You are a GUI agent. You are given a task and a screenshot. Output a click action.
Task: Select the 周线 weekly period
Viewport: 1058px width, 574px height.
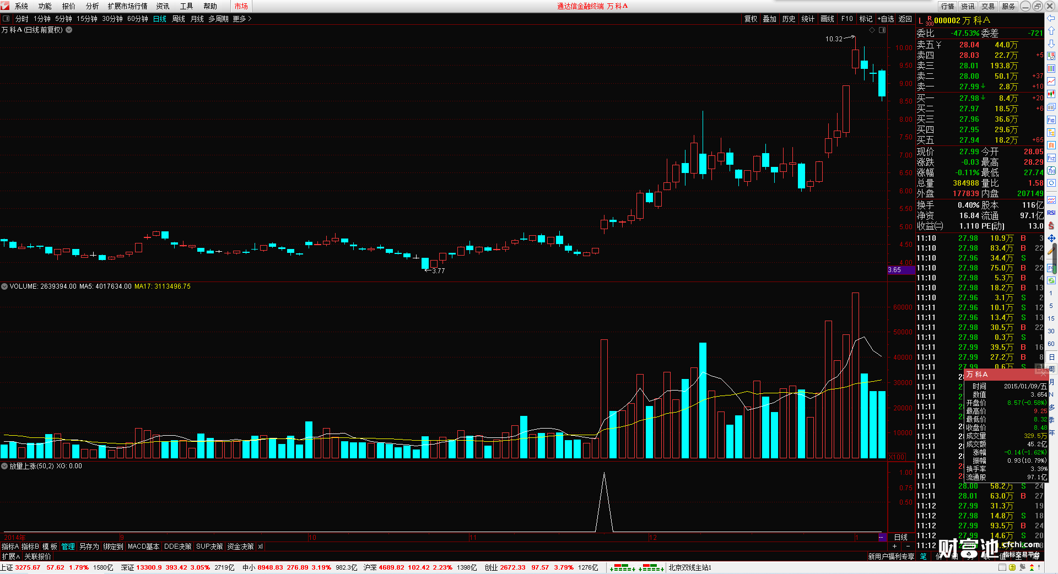click(x=179, y=19)
